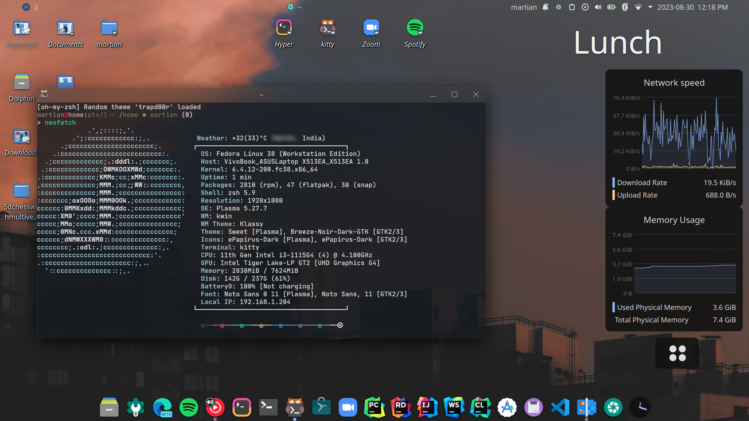The image size is (749, 421).
Task: Launch PyCharm from the dock
Action: [x=374, y=407]
